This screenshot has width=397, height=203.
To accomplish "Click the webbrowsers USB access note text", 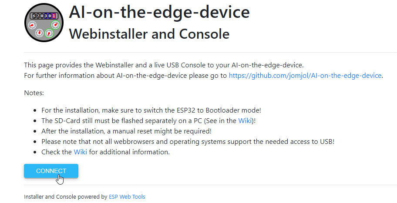I will click(188, 142).
